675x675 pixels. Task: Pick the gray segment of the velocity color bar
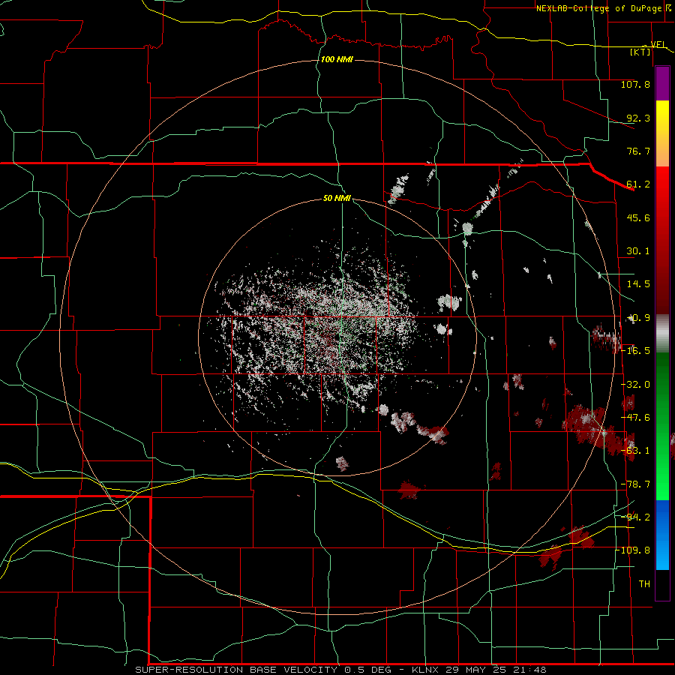click(662, 334)
